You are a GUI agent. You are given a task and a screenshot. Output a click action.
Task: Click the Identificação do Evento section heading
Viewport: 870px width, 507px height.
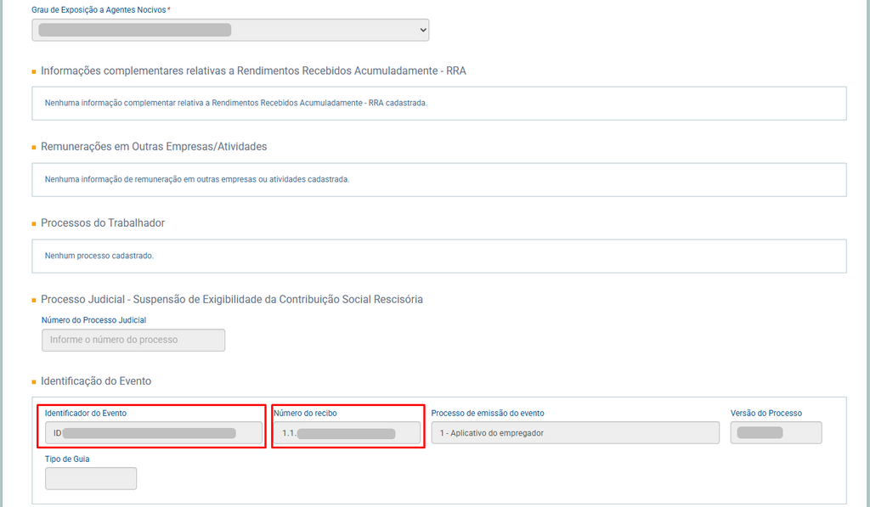[96, 381]
